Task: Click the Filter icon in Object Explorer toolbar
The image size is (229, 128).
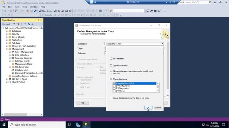Action: click(25, 24)
